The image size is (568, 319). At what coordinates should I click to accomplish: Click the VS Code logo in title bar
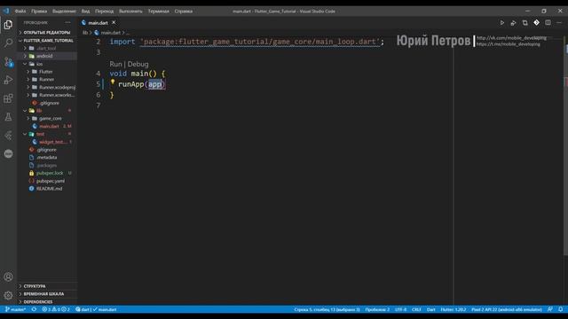pos(6,12)
